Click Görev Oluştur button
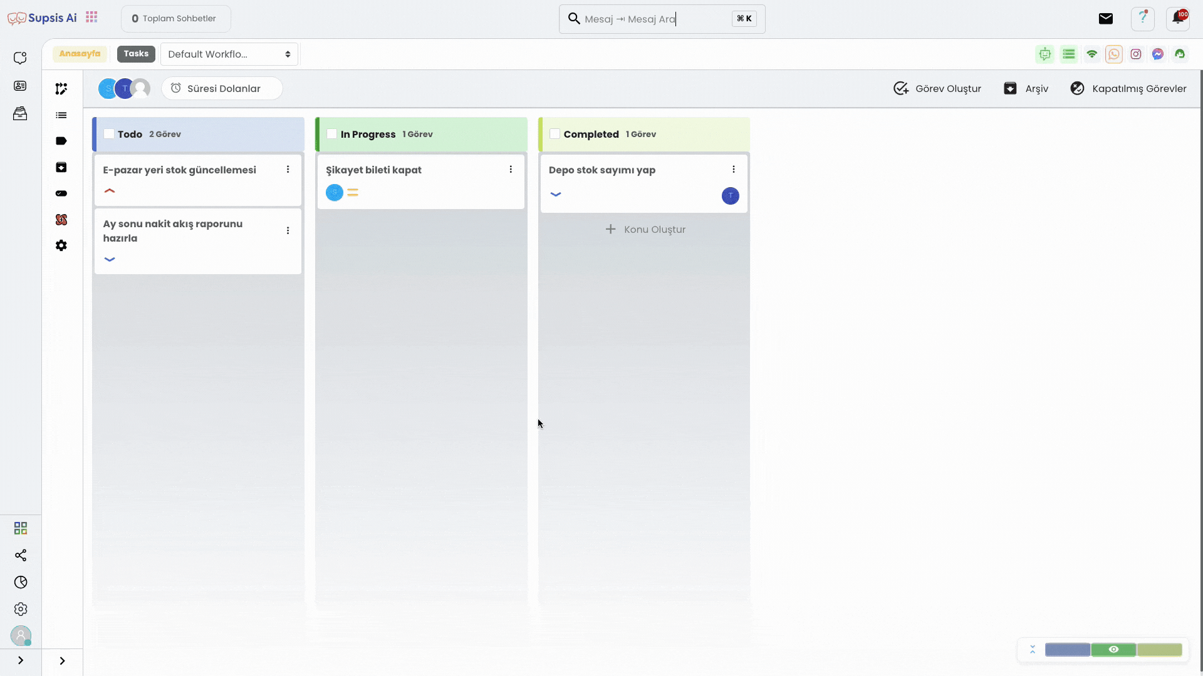Image resolution: width=1203 pixels, height=676 pixels. pyautogui.click(x=937, y=88)
